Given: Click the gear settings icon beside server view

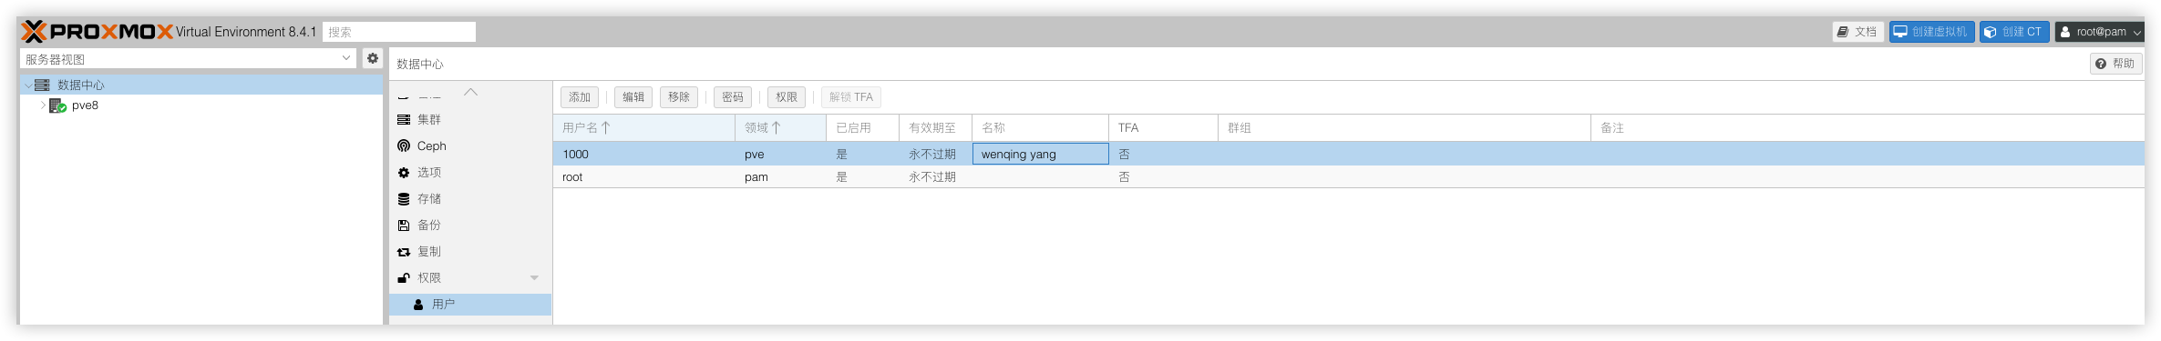Looking at the screenshot, I should point(372,58).
